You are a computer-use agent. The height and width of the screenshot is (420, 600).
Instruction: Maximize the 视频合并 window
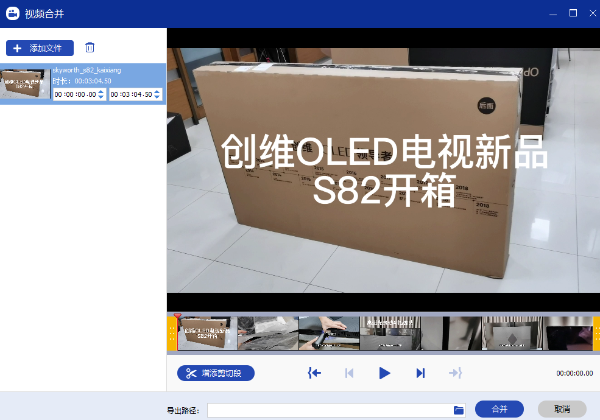click(x=573, y=13)
